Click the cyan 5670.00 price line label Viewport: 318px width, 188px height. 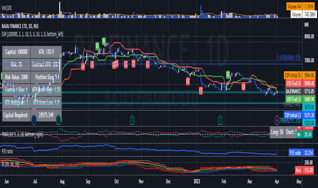[309, 107]
